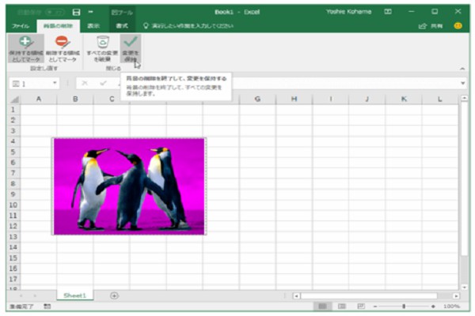Collapse the ribbon with the chevron
Image resolution: width=475 pixels, height=316 pixels.
click(462, 69)
